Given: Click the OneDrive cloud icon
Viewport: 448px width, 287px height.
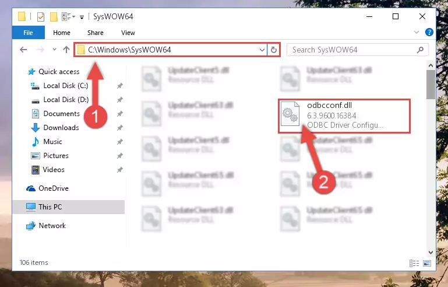Looking at the screenshot, I should coord(31,188).
